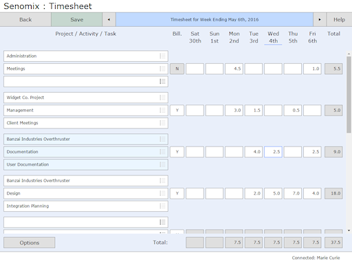
Task: Open list icon in Client Meetings field
Action: tap(162, 123)
